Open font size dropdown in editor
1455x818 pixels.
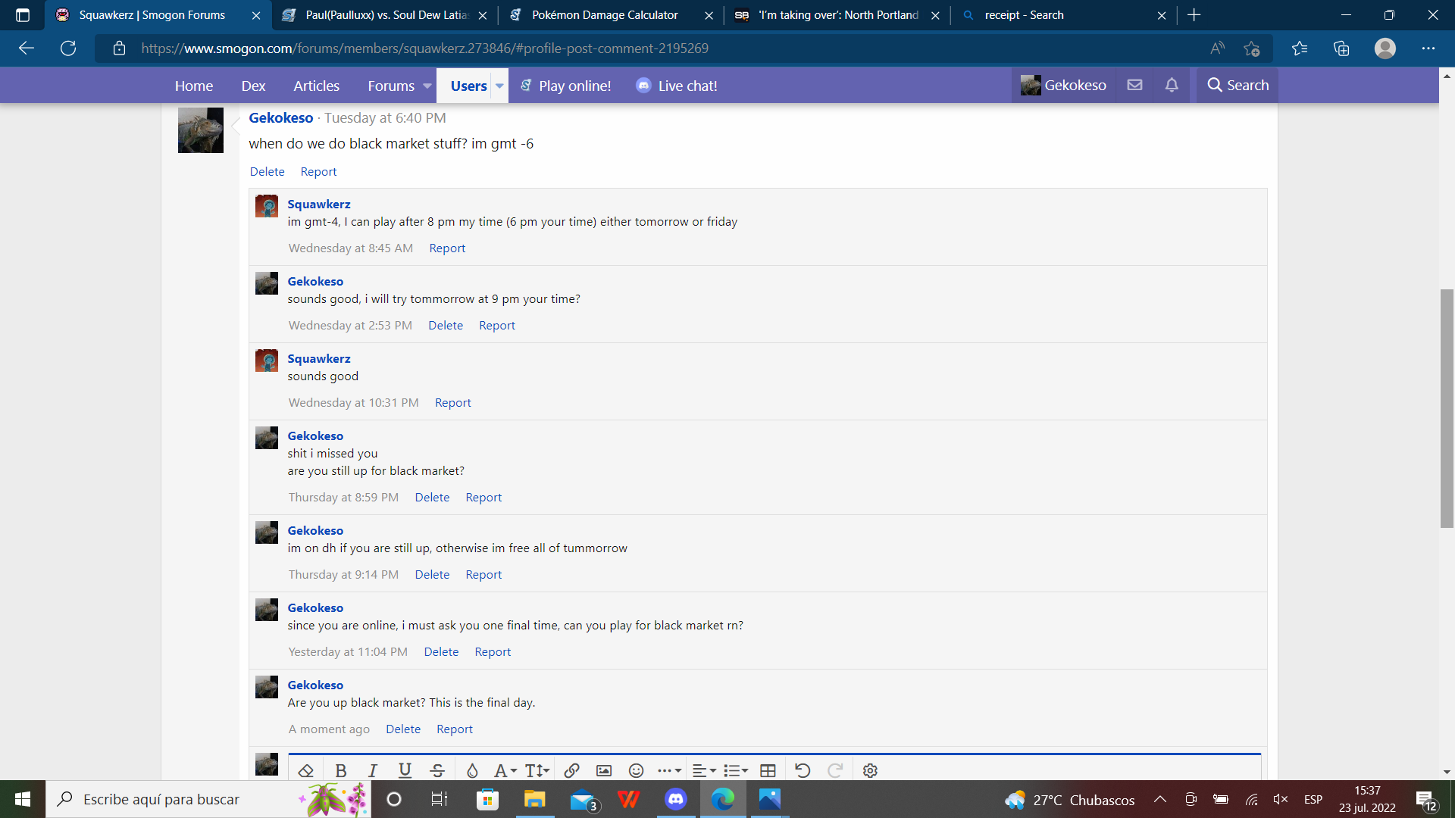[537, 770]
